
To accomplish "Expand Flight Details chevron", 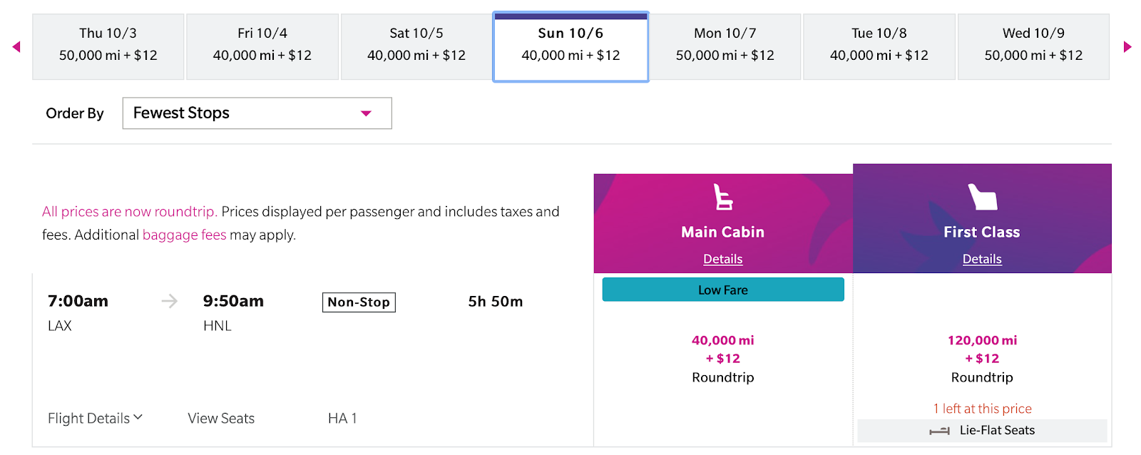I will tap(138, 417).
